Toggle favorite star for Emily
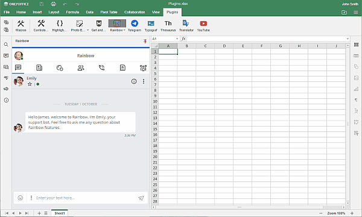The image size is (362, 217). [30, 84]
